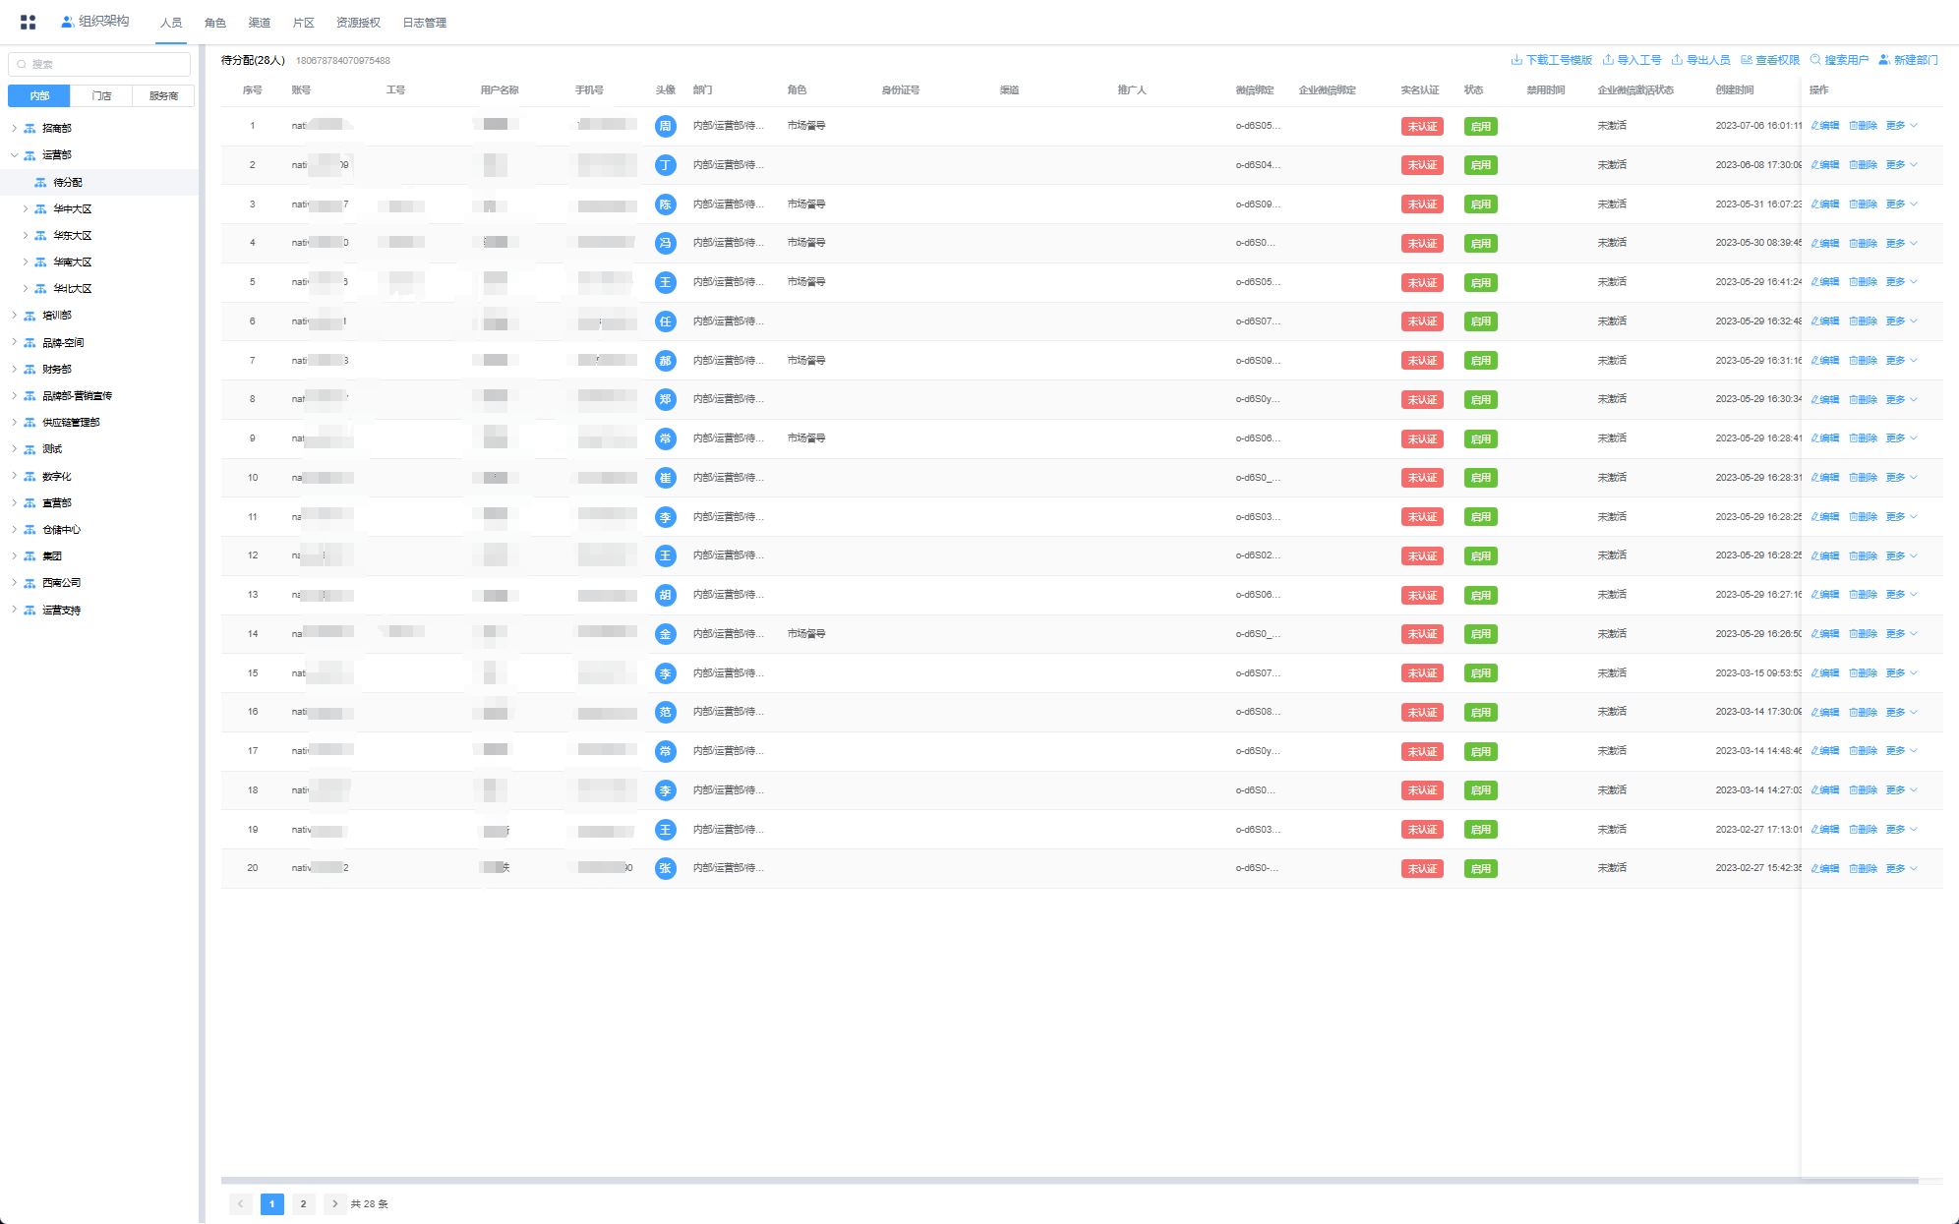Click the 张 avatar in row 20

(x=665, y=868)
